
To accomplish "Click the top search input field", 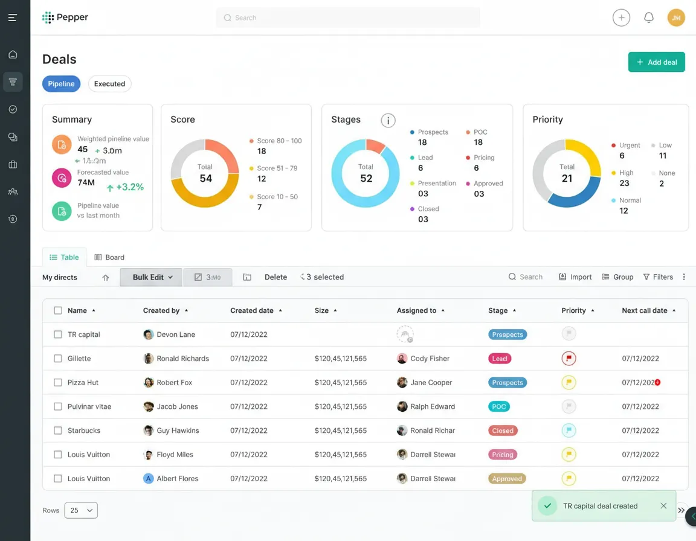I will click(x=348, y=18).
